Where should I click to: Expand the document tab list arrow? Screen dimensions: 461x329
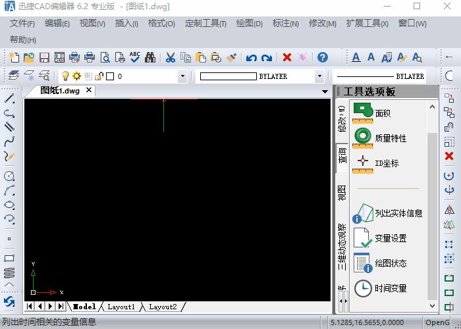point(325,91)
